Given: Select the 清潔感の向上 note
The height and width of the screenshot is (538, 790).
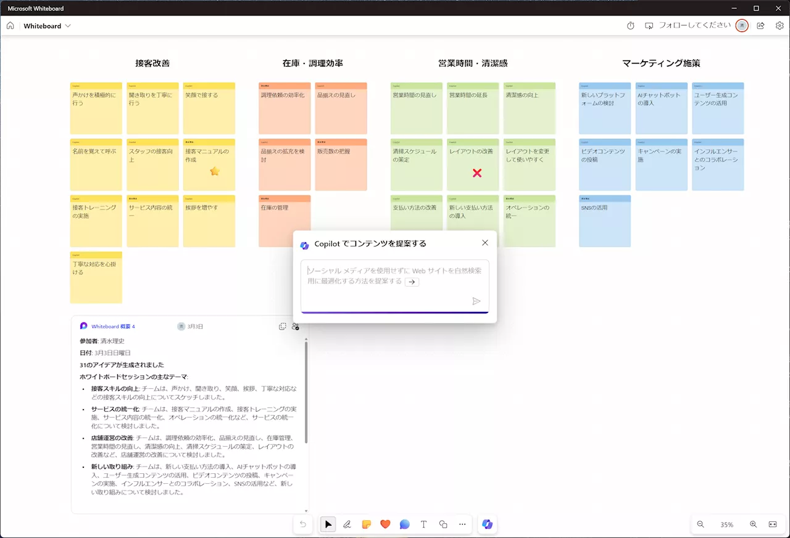Looking at the screenshot, I should [x=530, y=108].
